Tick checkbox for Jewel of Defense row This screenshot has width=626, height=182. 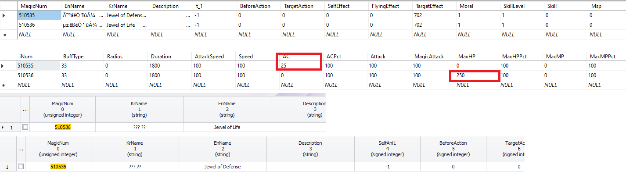click(x=21, y=167)
